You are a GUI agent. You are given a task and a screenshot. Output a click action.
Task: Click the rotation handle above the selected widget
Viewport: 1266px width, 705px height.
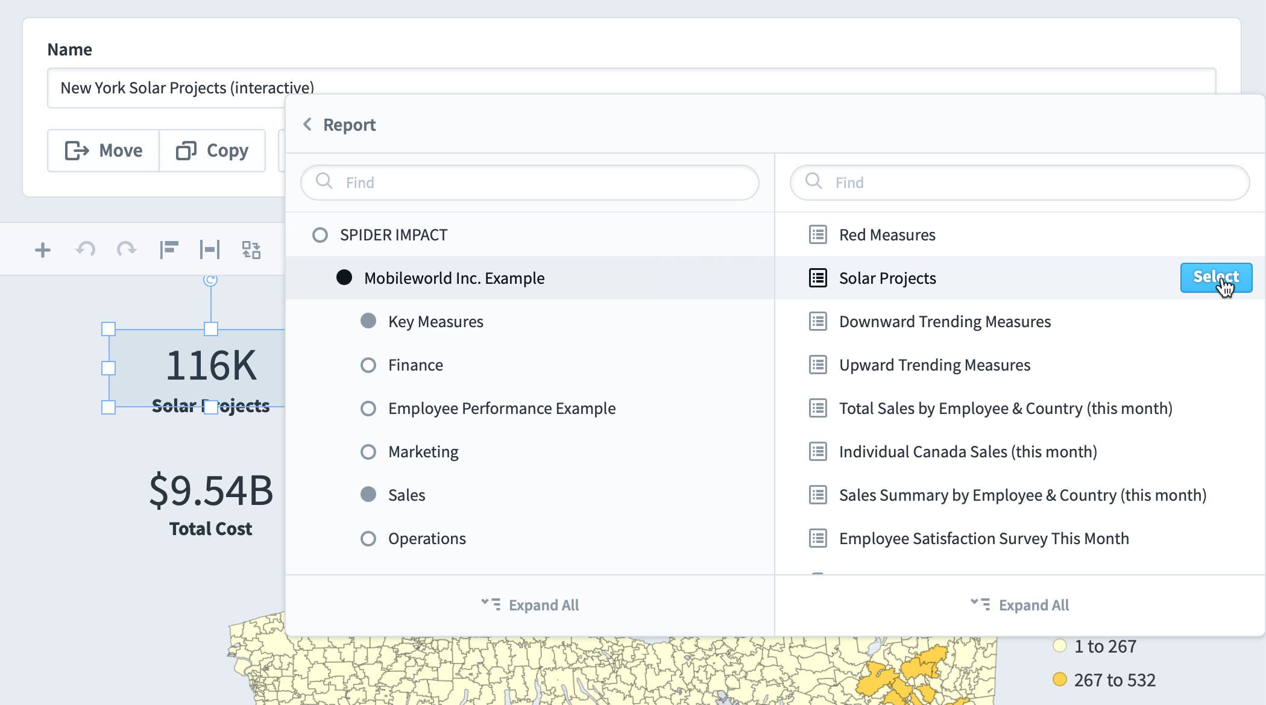coord(210,280)
